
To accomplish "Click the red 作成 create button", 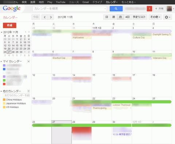I will 9,25.
